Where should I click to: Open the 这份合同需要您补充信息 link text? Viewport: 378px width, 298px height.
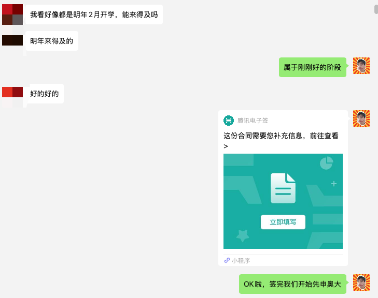pyautogui.click(x=281, y=136)
